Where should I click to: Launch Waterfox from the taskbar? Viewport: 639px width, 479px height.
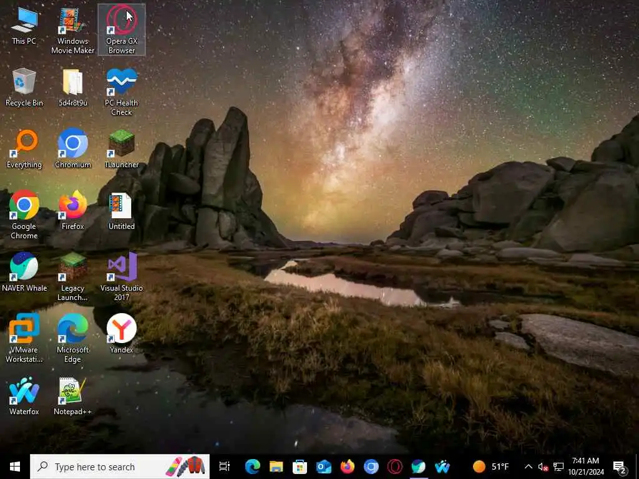[x=442, y=467]
